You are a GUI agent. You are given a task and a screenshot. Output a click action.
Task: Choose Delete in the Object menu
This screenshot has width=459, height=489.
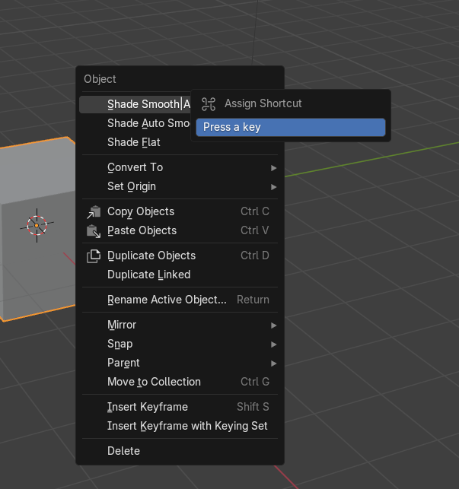180,451
